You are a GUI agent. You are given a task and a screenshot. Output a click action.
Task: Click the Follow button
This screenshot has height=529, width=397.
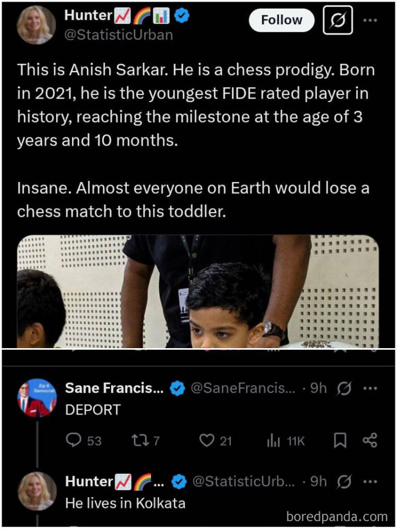(281, 20)
